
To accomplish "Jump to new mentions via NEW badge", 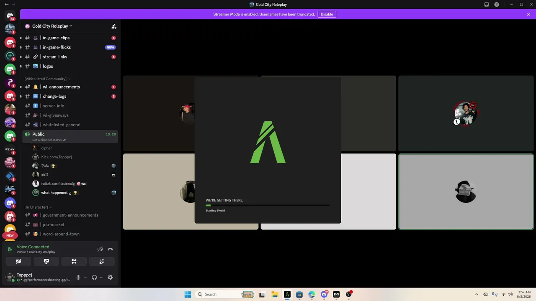I will pyautogui.click(x=10, y=235).
